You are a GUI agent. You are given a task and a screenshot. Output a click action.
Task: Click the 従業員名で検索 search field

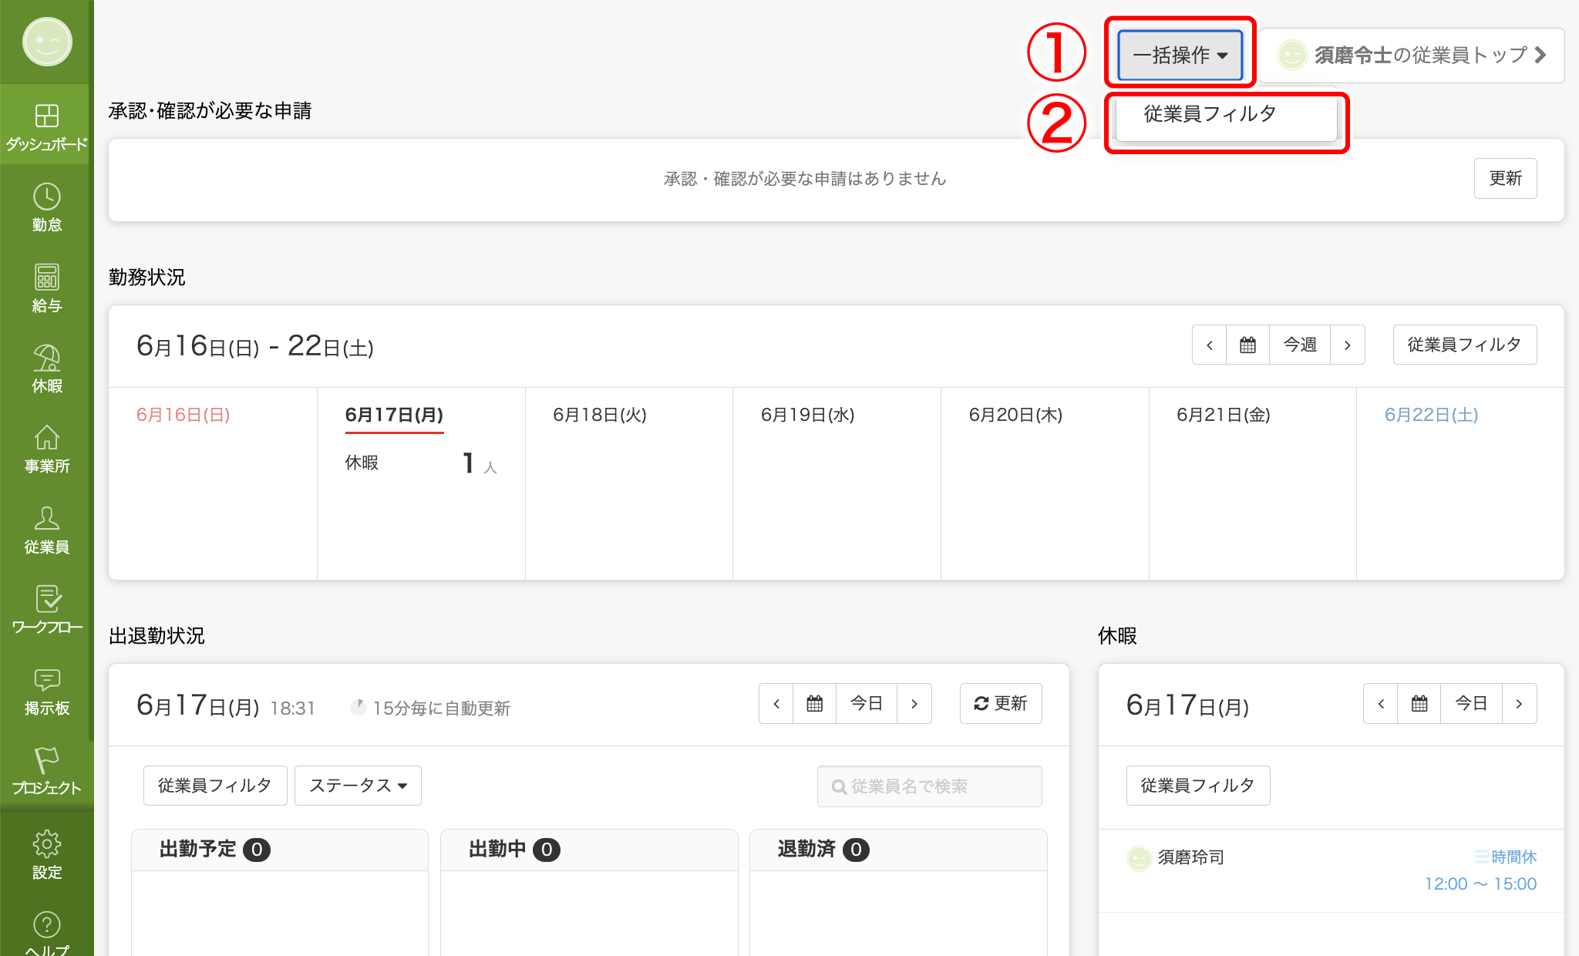click(929, 786)
